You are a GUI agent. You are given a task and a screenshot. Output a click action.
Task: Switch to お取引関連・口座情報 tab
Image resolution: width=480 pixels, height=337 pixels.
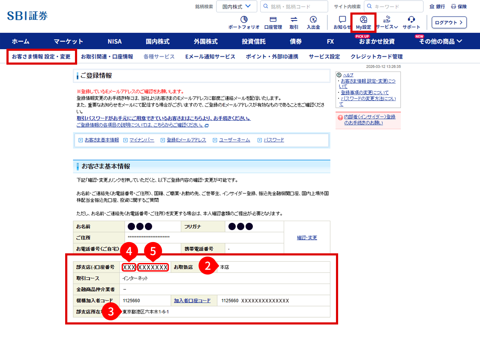click(x=107, y=56)
